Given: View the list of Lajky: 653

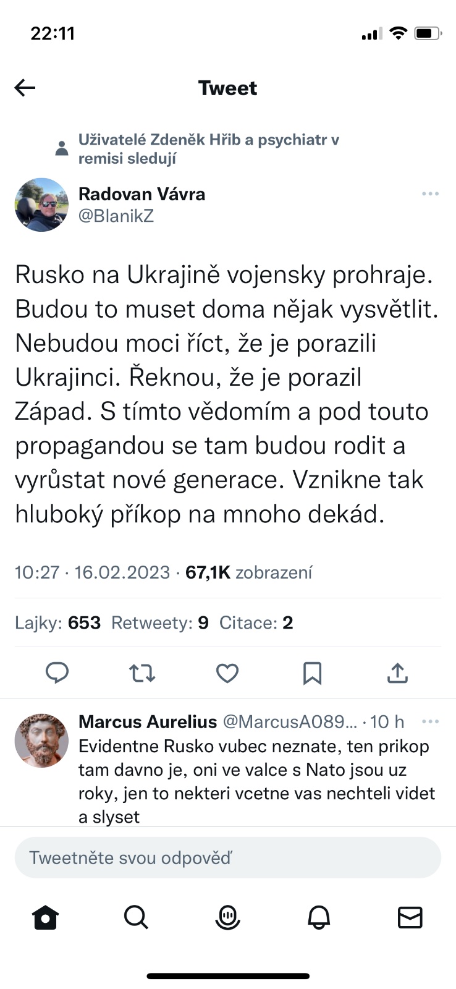Looking at the screenshot, I should point(58,622).
